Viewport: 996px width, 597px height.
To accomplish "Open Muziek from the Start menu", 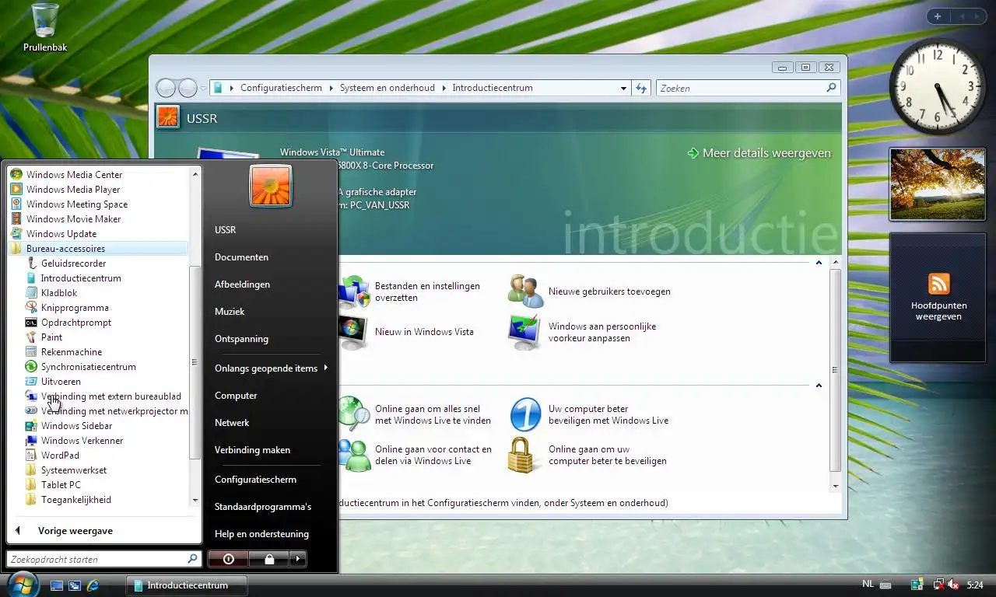I will tap(230, 312).
